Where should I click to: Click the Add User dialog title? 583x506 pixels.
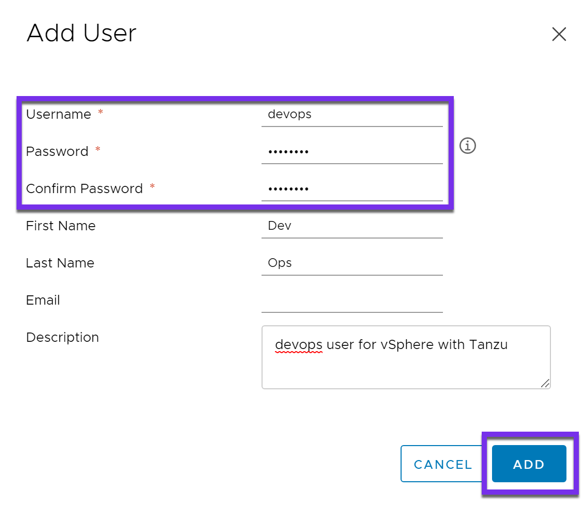(81, 33)
